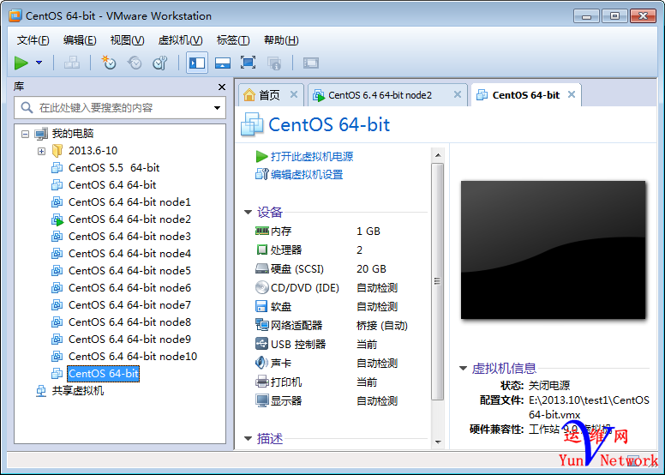Select CentOS 6.4 64-bit node5
665x475 pixels.
(129, 271)
